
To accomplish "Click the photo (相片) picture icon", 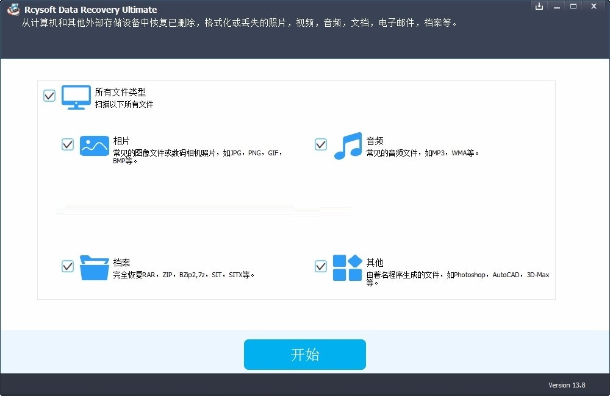I will coord(94,146).
